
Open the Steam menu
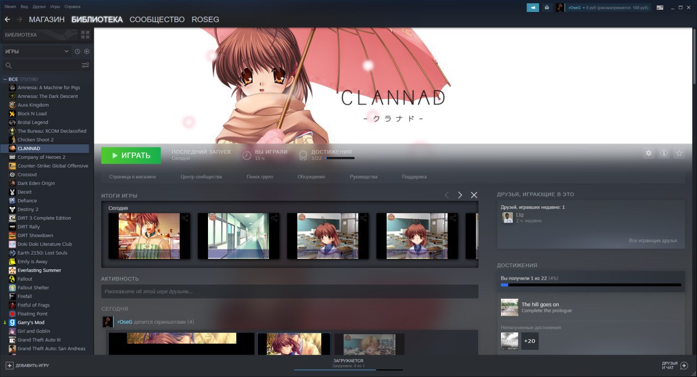coord(10,7)
